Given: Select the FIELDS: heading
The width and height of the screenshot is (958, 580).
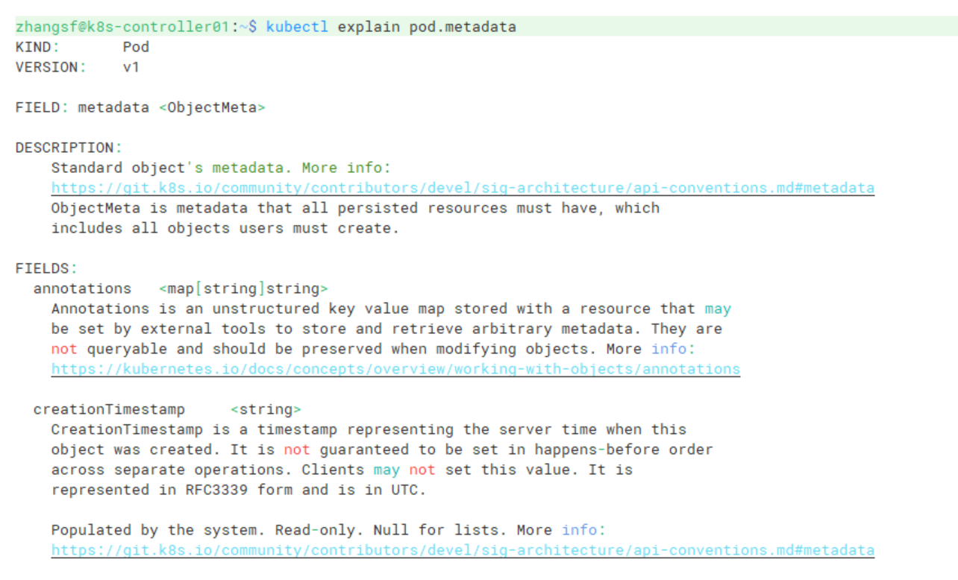Looking at the screenshot, I should click(x=46, y=268).
